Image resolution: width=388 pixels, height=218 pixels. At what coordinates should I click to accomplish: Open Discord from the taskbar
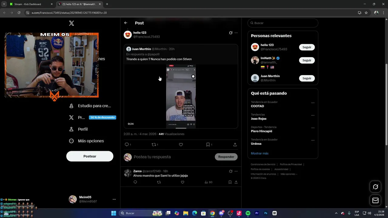click(x=221, y=213)
